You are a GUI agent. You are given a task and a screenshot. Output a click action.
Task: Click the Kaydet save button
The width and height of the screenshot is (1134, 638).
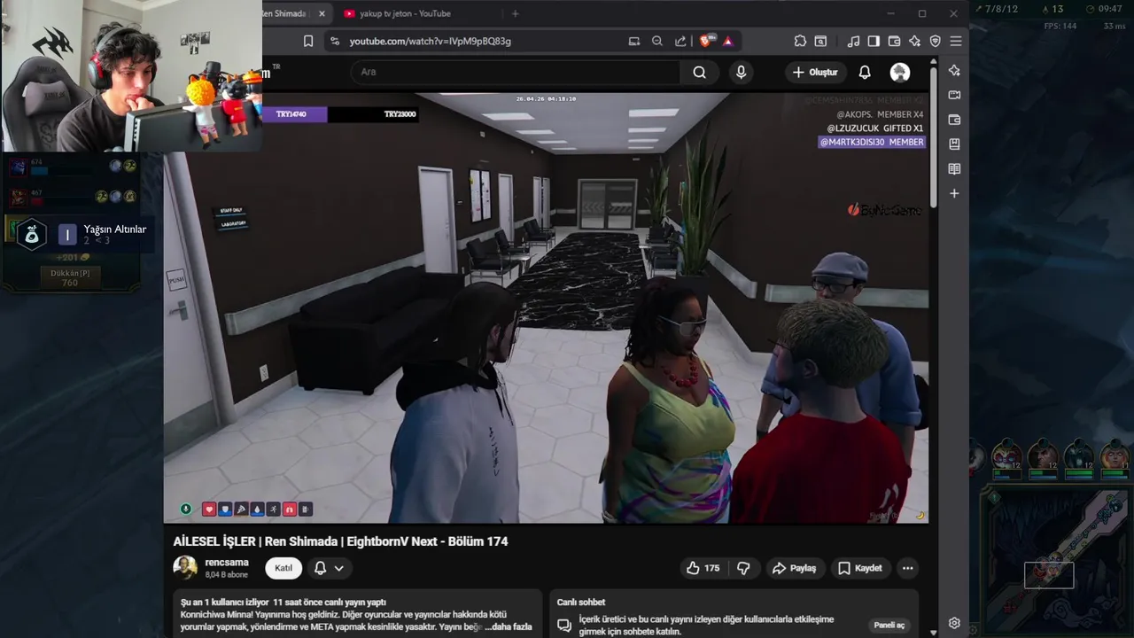860,568
